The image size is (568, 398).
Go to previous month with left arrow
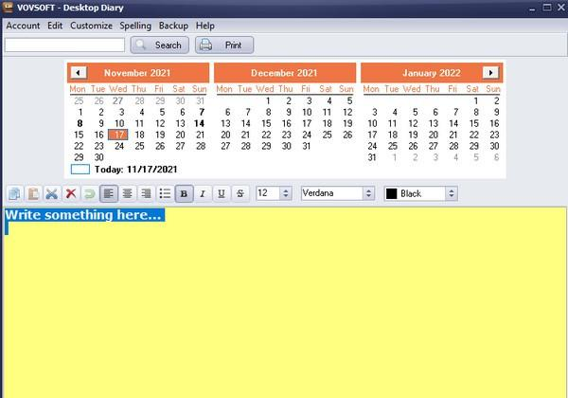pos(79,73)
